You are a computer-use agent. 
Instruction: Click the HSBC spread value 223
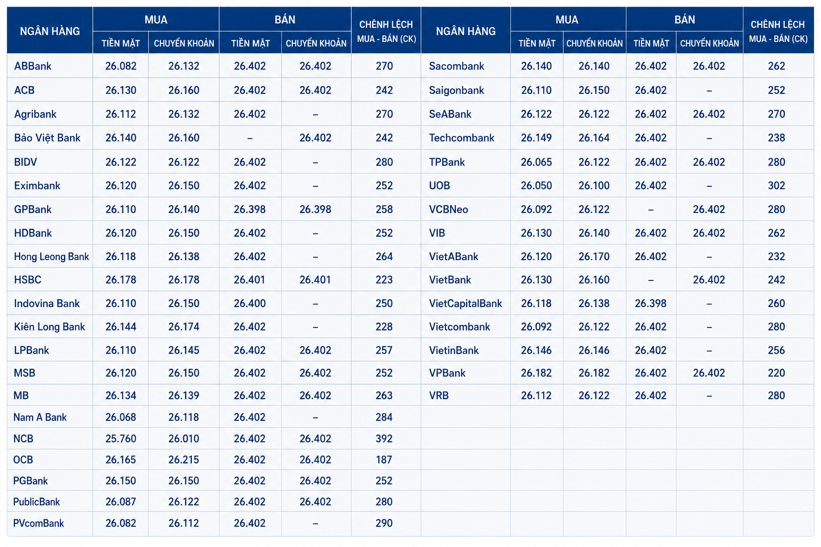384,280
